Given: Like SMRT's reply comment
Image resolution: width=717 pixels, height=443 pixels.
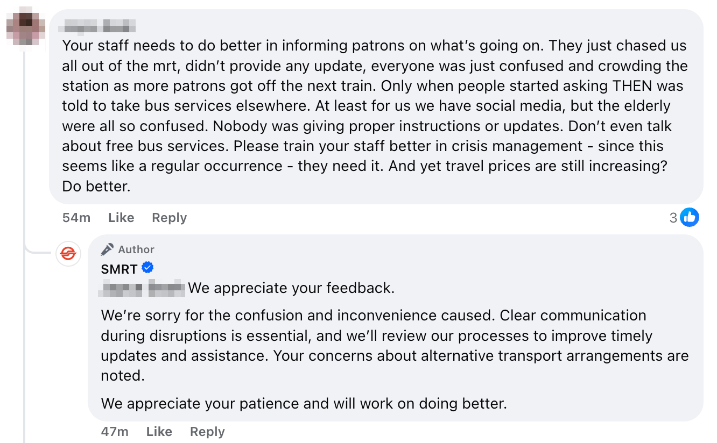Looking at the screenshot, I should pos(159,432).
